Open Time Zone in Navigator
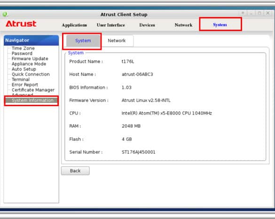The height and width of the screenshot is (219, 275). [x=23, y=48]
